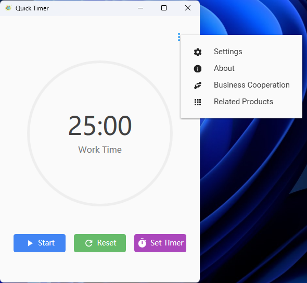Click the Settings gear icon
Image resolution: width=307 pixels, height=283 pixels.
198,52
